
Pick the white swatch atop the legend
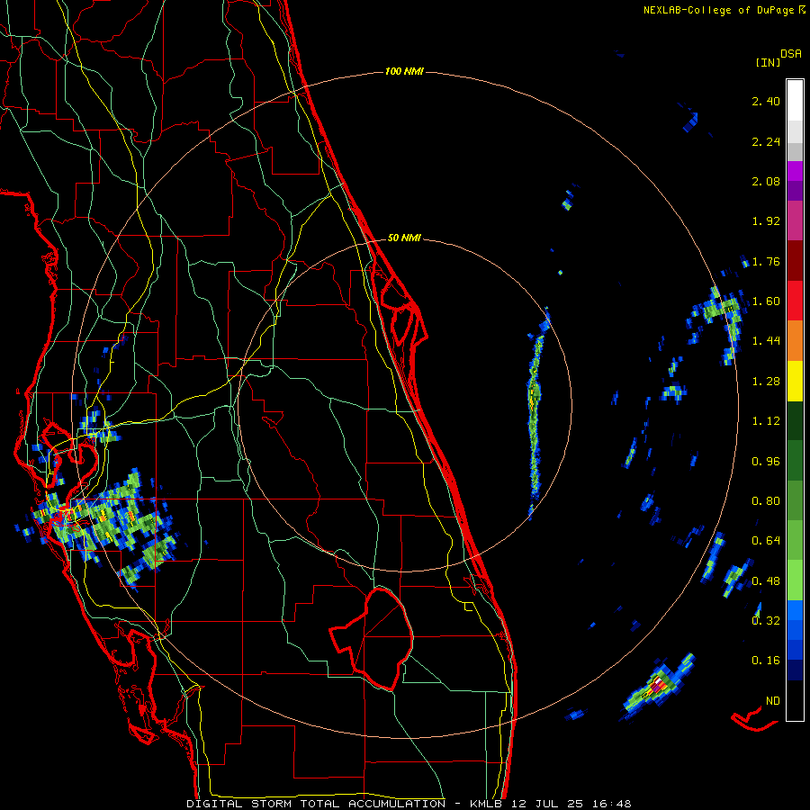[x=795, y=100]
